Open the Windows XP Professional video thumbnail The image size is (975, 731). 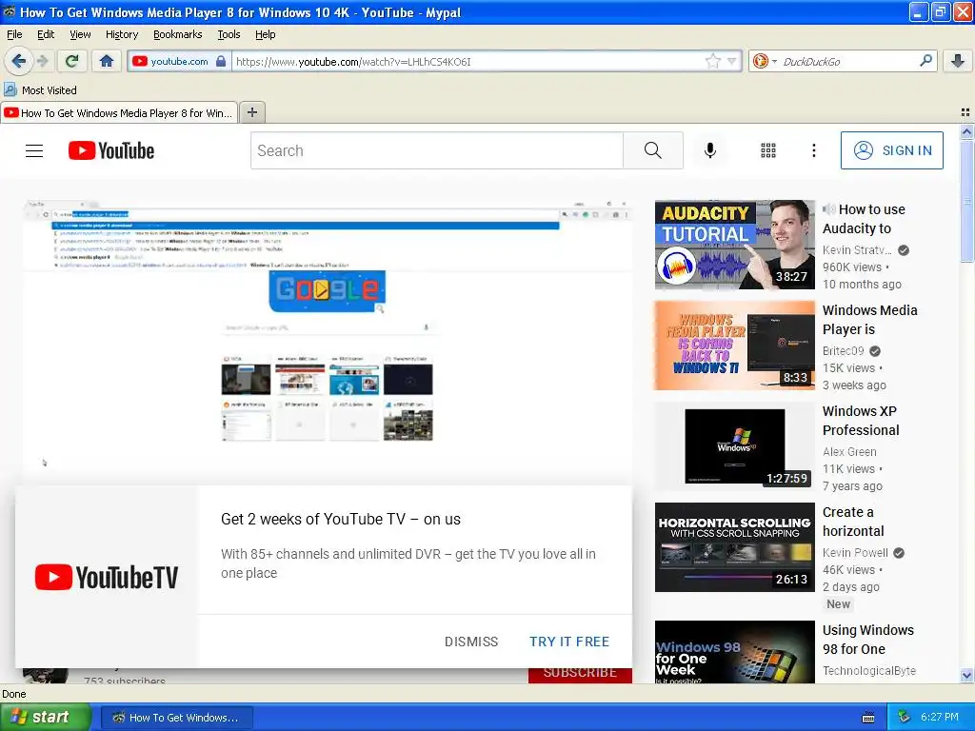734,446
